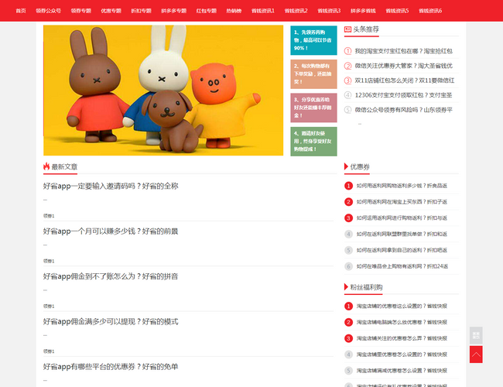The height and width of the screenshot is (387, 503).
Task: Click the back-to-top arrow button
Action: [476, 354]
